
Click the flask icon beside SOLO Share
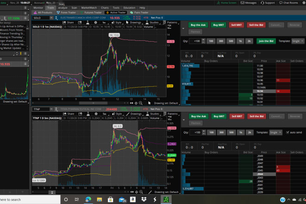click(88, 22)
